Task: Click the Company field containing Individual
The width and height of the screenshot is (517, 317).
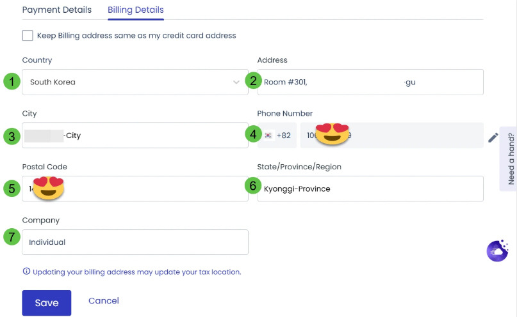Action: [135, 242]
